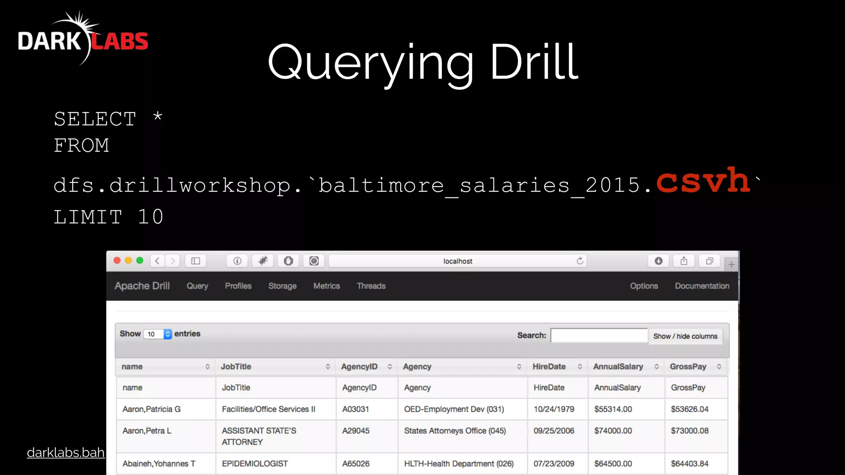Open the Options menu item

pos(644,286)
